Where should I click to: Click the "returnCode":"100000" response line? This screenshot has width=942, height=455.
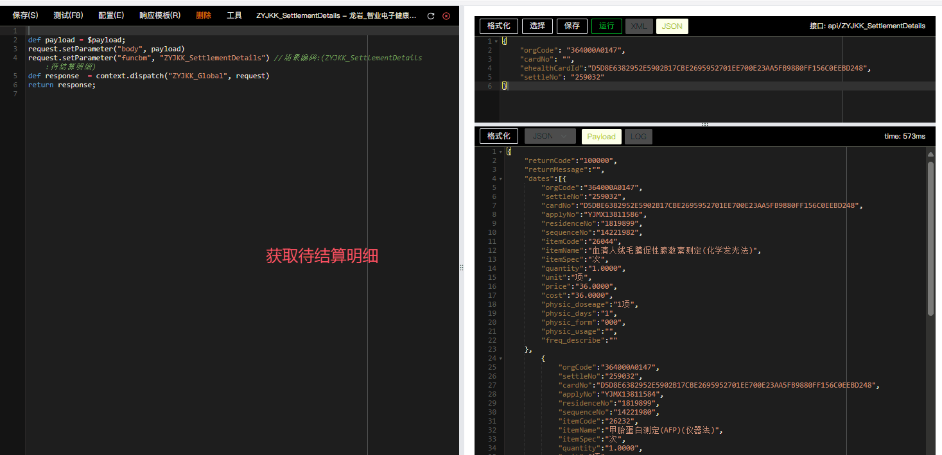pos(571,160)
